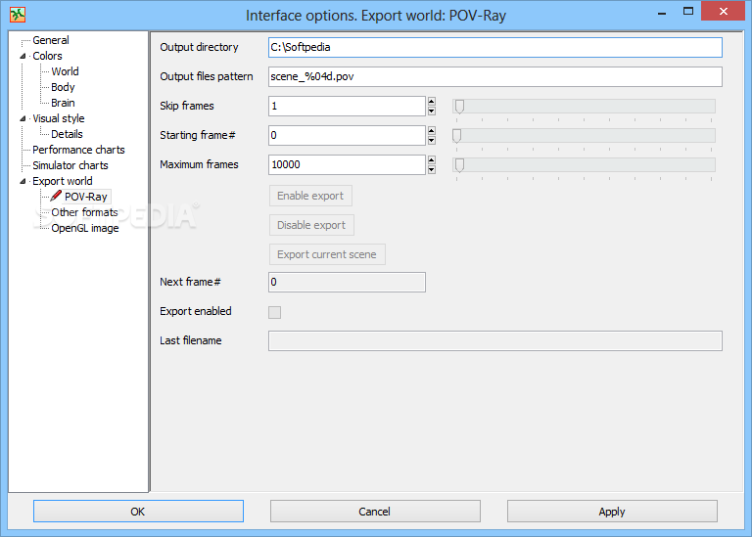Toggle the Export enabled checkbox
Image resolution: width=752 pixels, height=537 pixels.
[275, 312]
